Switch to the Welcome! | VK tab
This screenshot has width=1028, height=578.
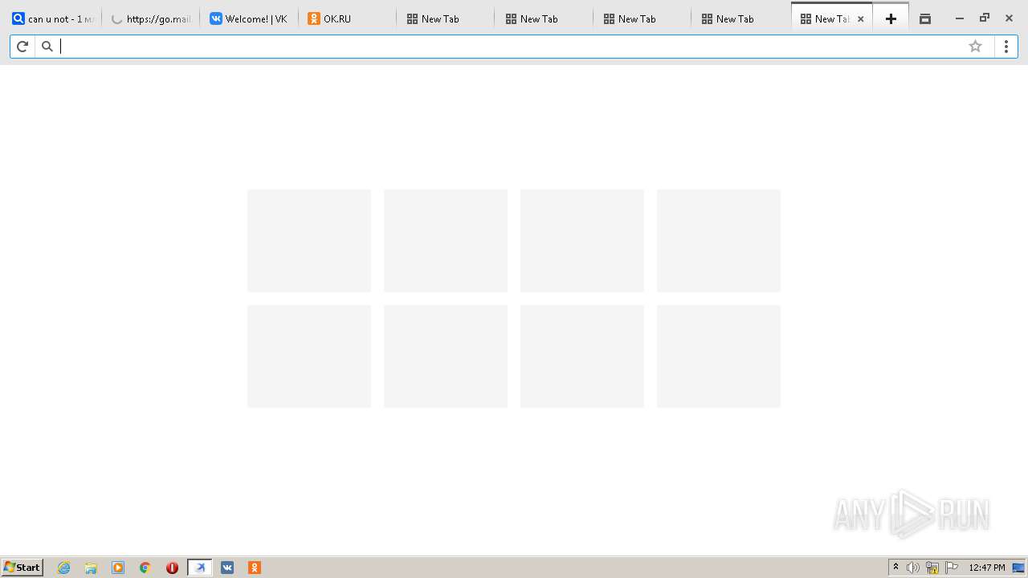[x=249, y=18]
